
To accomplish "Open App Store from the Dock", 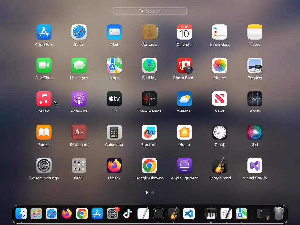I will pos(97,214).
